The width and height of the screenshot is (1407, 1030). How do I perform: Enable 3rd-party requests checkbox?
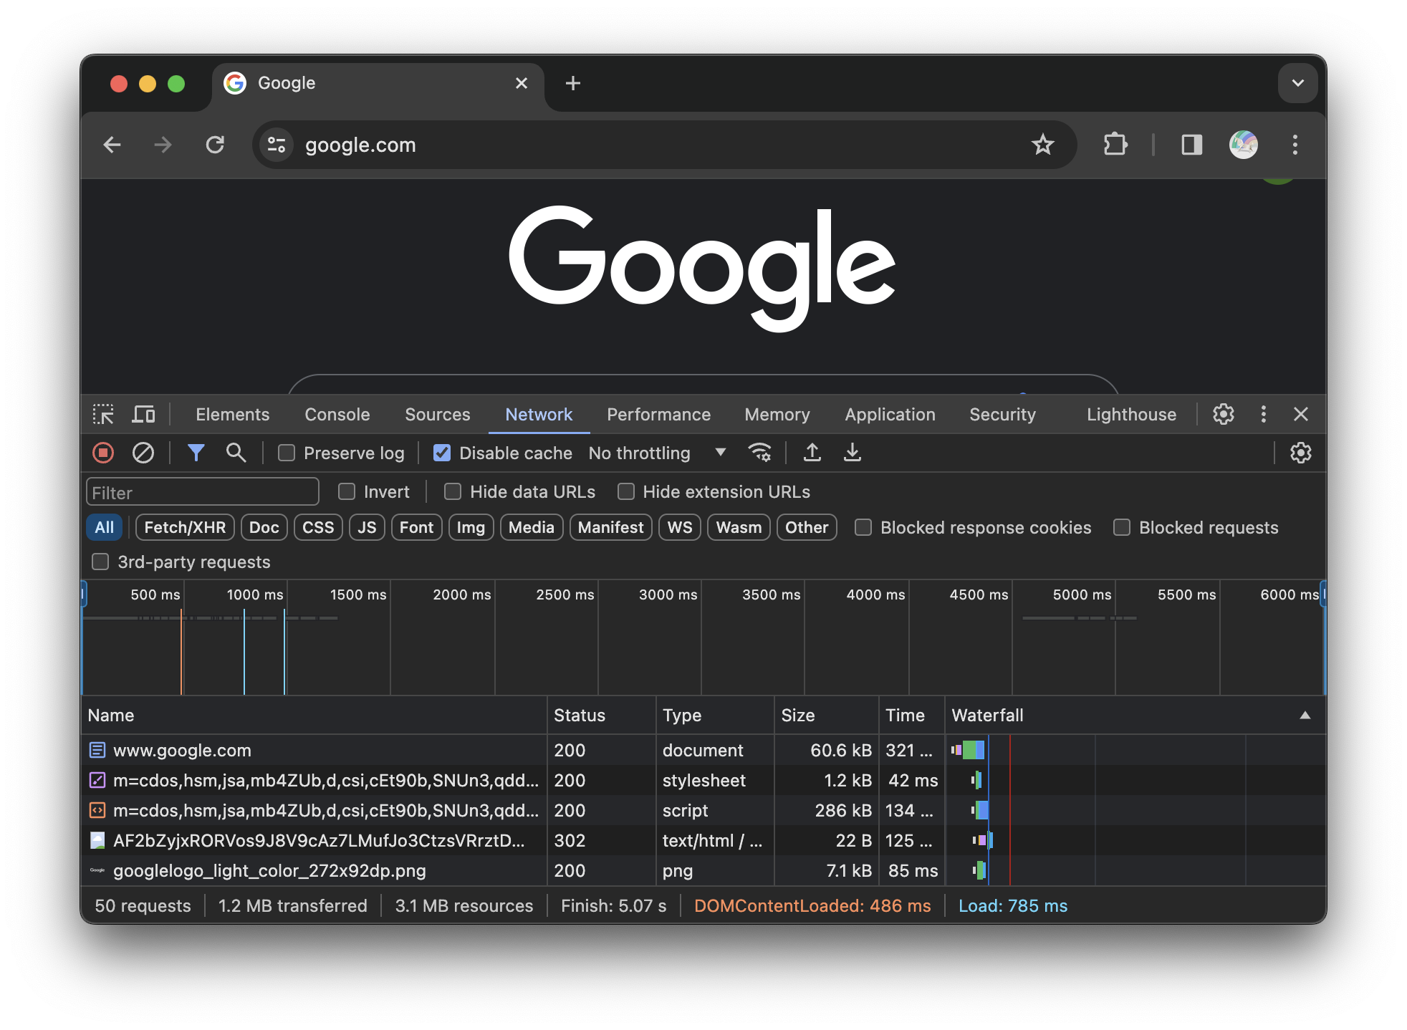click(x=100, y=562)
